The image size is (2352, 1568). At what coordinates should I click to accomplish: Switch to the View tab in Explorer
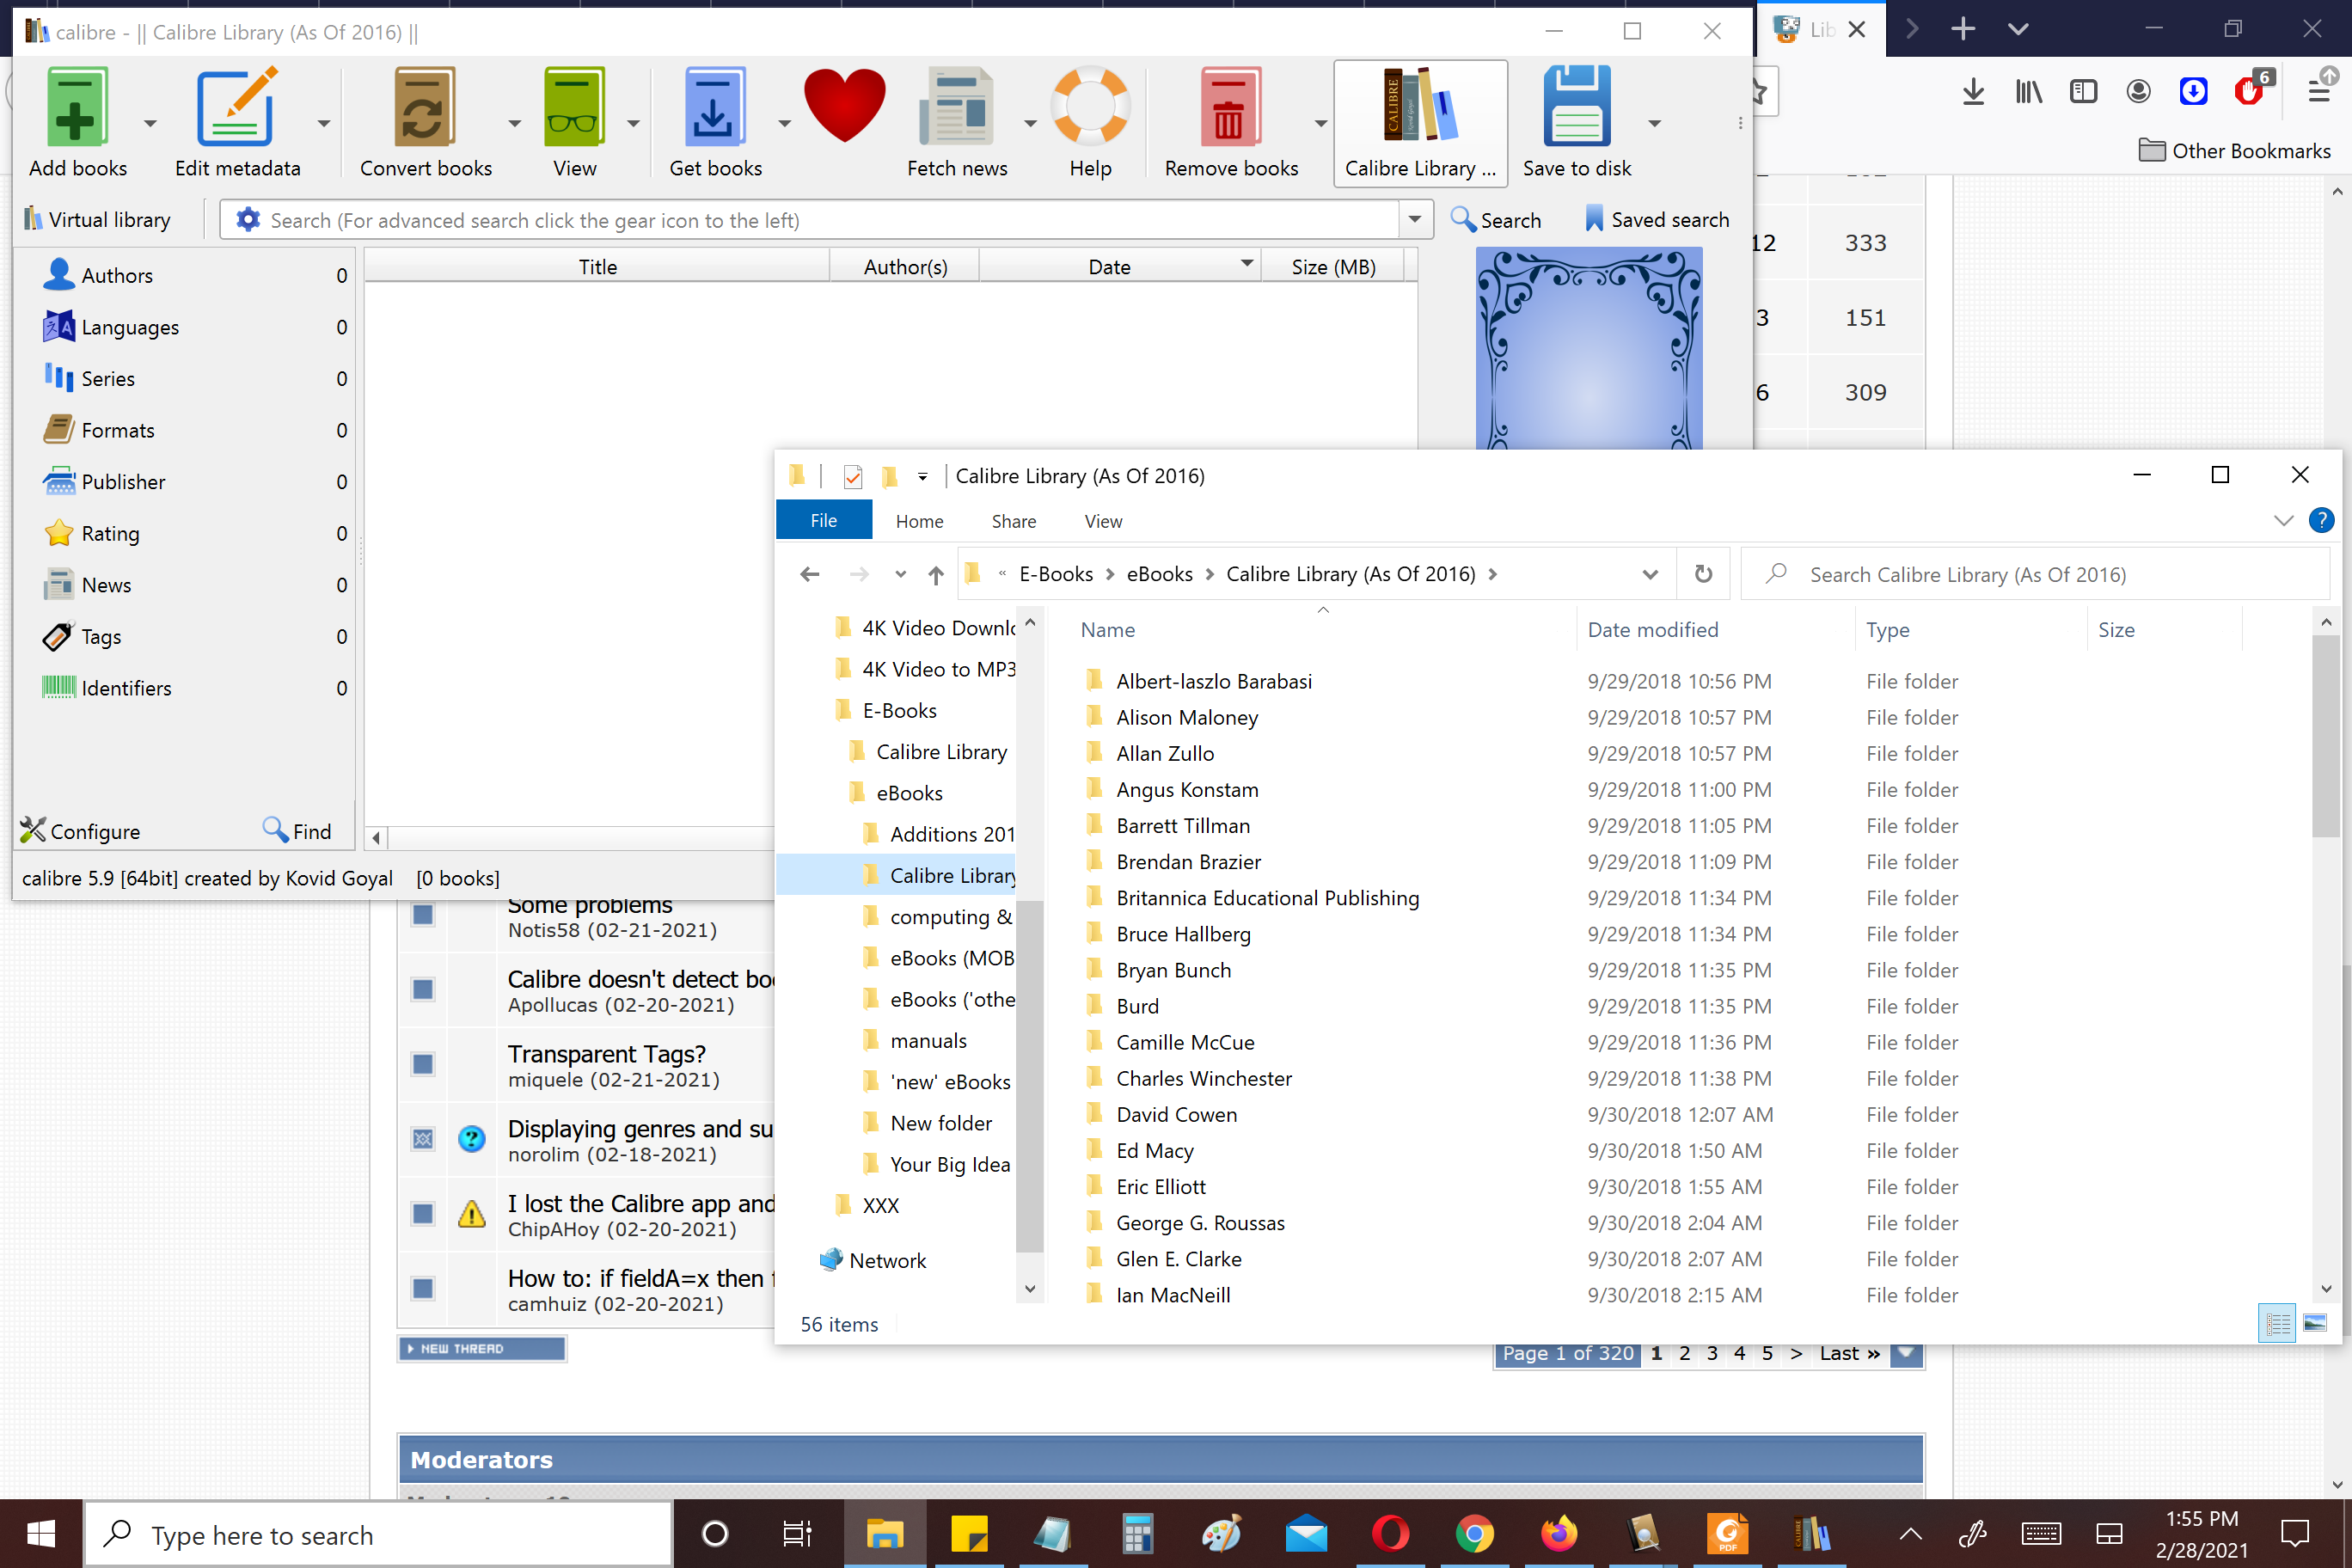click(1103, 521)
